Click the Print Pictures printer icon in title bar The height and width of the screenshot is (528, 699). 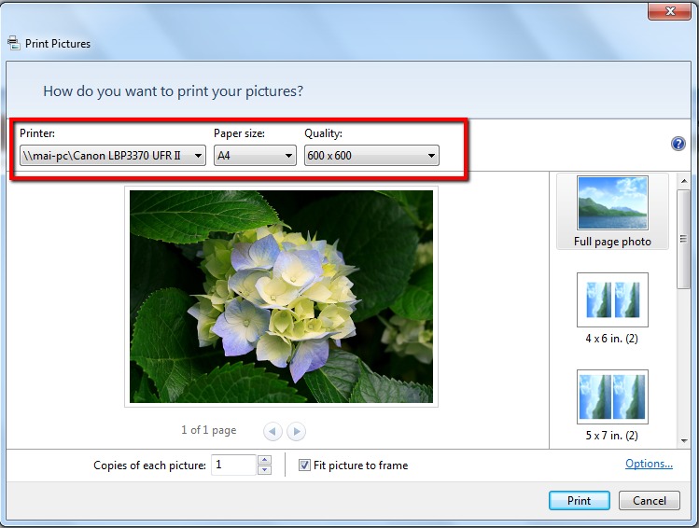click(13, 44)
